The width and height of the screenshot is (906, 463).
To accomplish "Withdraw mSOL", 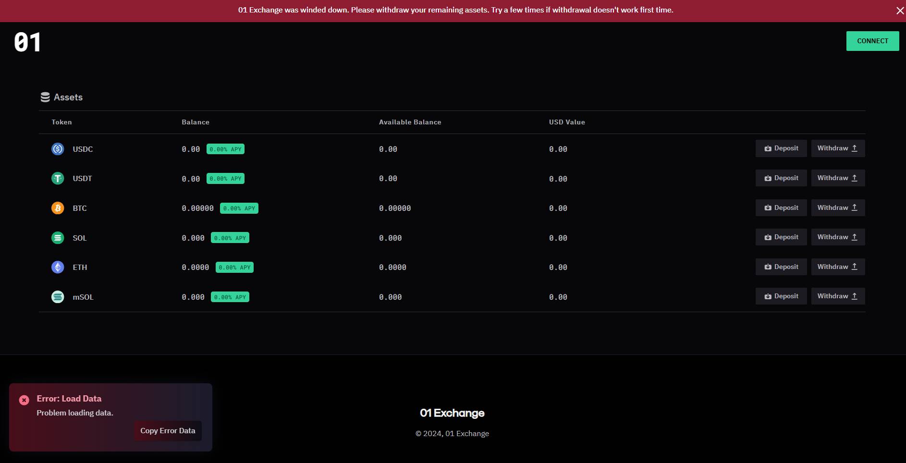I will [x=838, y=296].
